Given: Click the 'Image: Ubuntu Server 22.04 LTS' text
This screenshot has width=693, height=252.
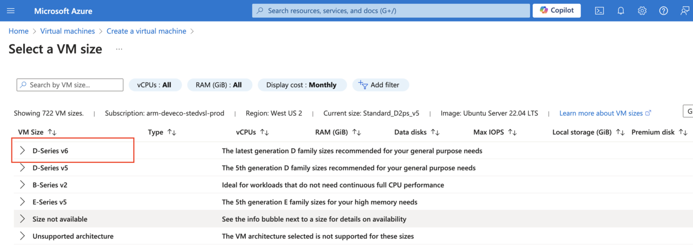Looking at the screenshot, I should coord(489,113).
